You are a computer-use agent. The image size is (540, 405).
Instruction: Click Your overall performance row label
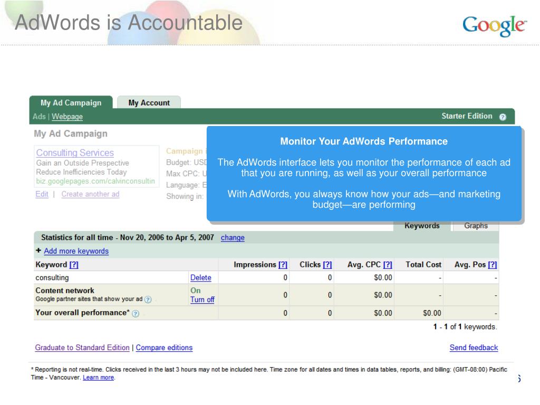(82, 313)
